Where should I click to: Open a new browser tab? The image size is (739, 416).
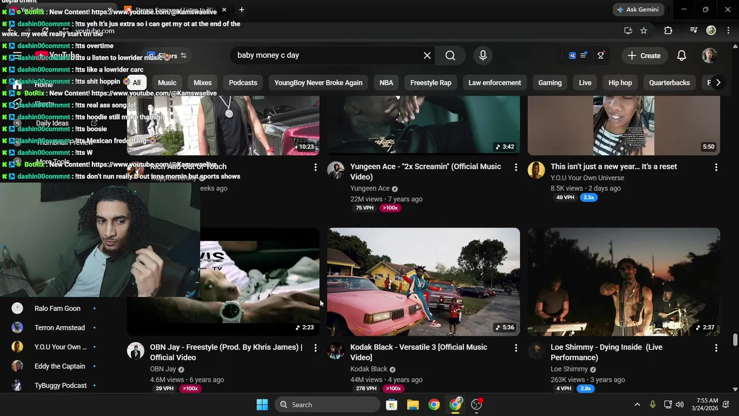tap(241, 10)
